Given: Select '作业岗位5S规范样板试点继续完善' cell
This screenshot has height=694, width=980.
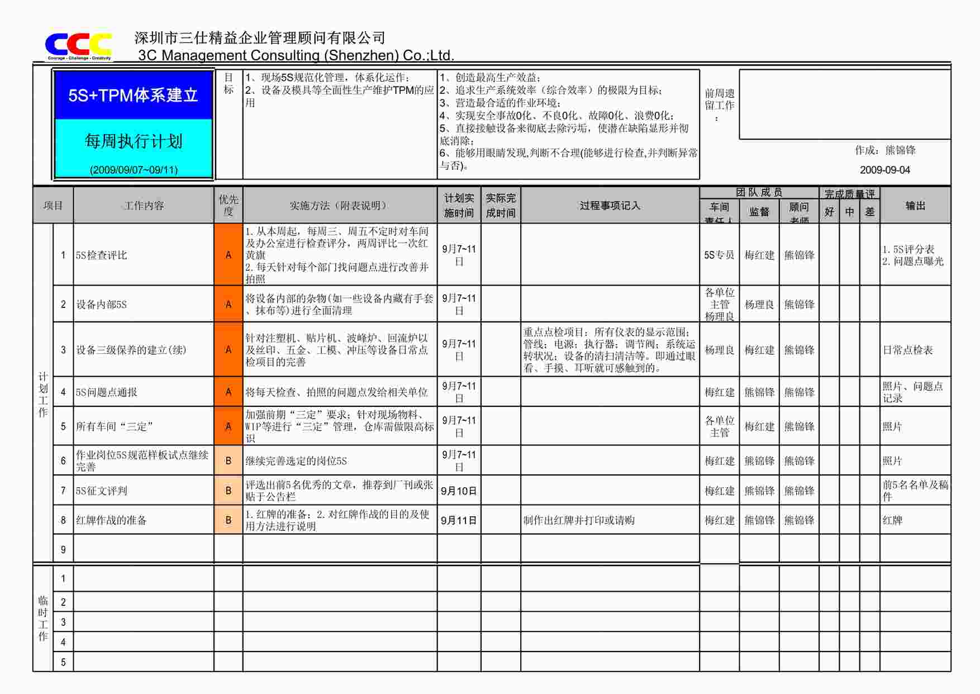Looking at the screenshot, I should [x=144, y=460].
